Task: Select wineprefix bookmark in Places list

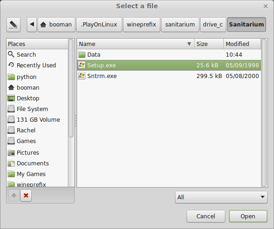Action: pyautogui.click(x=37, y=184)
